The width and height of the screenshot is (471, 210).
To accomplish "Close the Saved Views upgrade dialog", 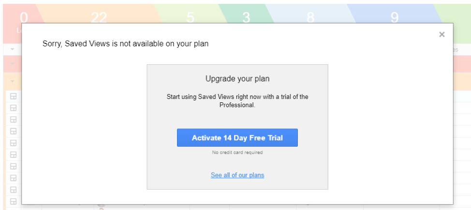I will pos(442,34).
